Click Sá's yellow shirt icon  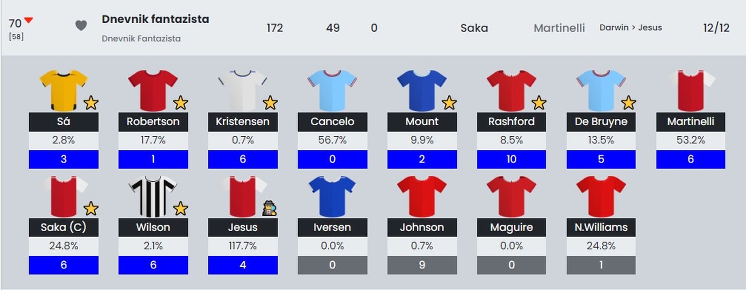63,90
